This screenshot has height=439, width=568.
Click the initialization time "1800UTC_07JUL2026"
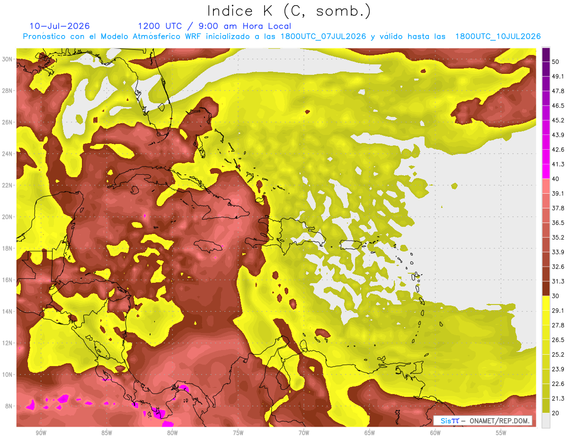324,36
